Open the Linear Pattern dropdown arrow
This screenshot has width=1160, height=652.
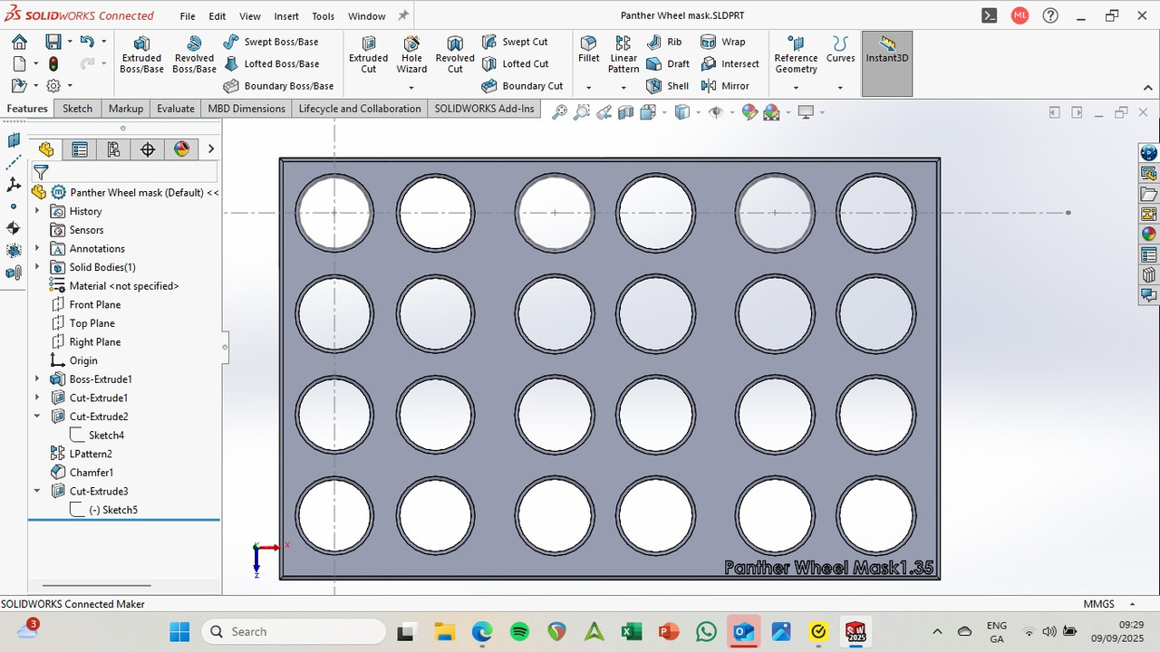pos(623,88)
